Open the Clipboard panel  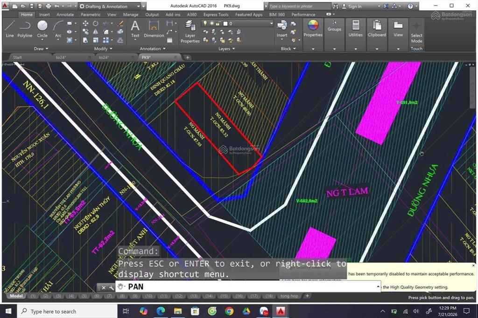[377, 28]
